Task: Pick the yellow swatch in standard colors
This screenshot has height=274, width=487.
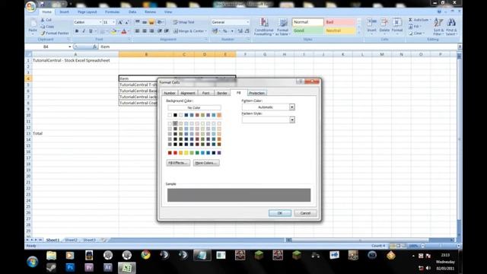Action: [x=186, y=153]
